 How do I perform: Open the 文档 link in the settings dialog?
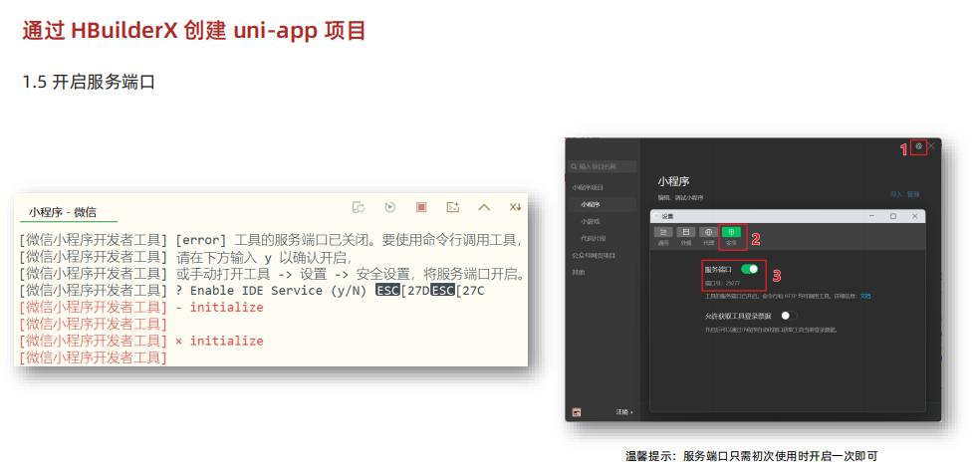tap(865, 297)
